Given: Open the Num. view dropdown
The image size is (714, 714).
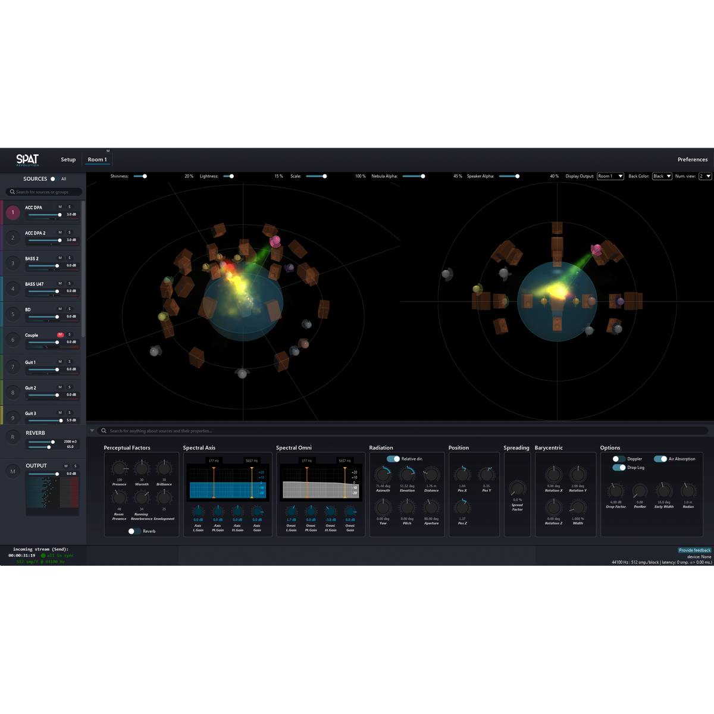Looking at the screenshot, I should point(705,176).
